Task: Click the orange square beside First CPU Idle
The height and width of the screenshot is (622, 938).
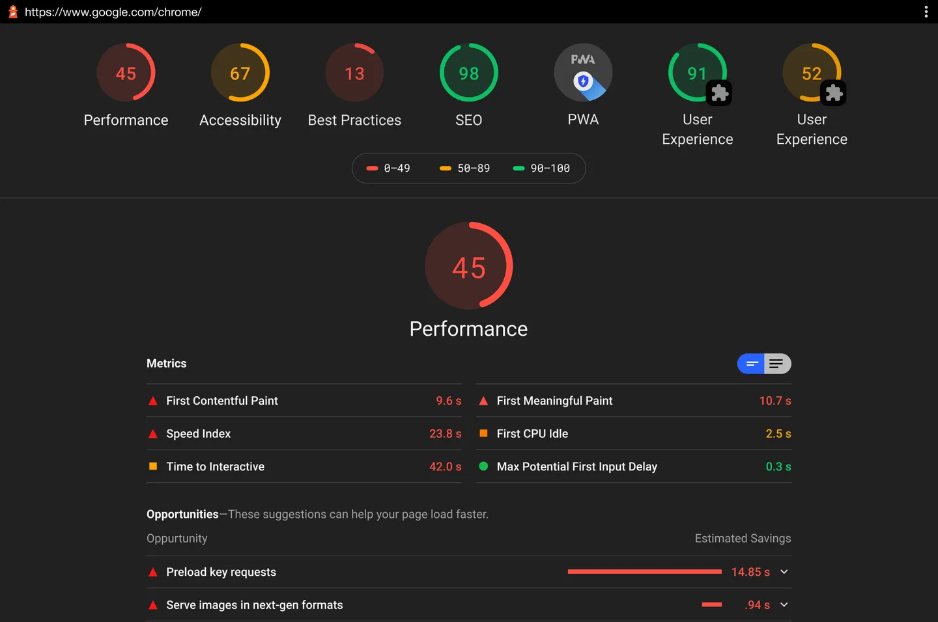Action: pos(483,433)
